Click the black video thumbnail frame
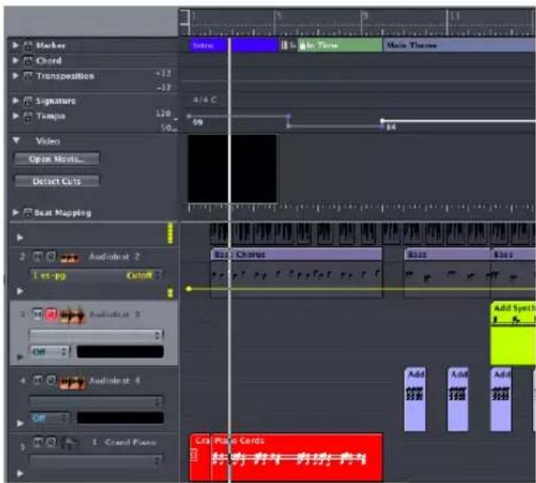This screenshot has height=483, width=536. 232,168
